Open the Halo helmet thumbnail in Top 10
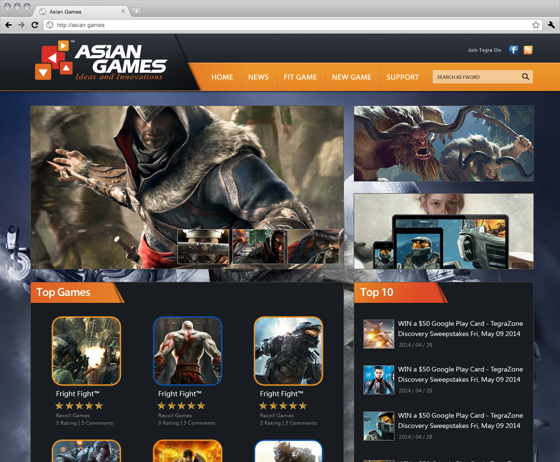 (379, 426)
